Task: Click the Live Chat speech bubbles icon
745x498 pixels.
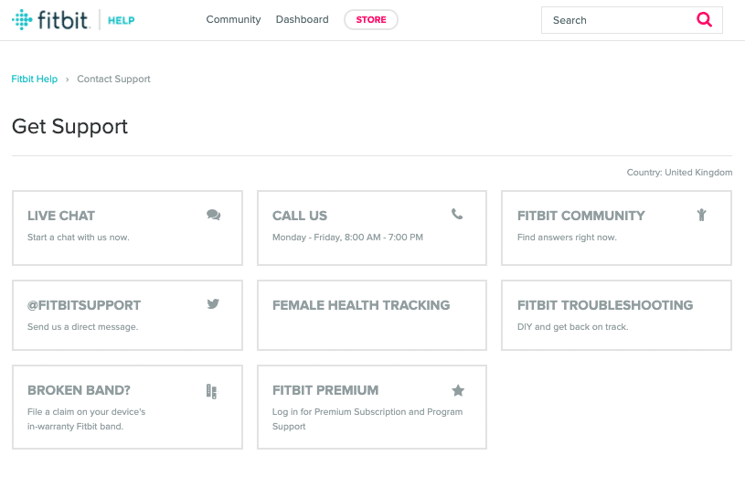Action: click(214, 215)
